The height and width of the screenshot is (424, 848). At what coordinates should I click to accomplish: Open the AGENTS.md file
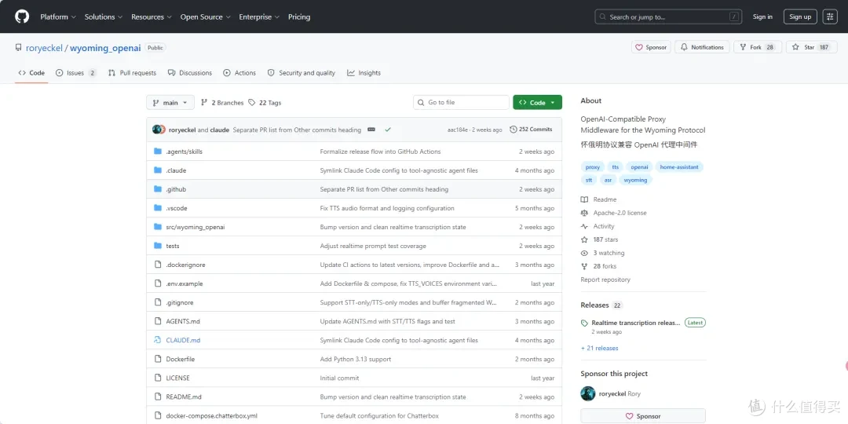183,321
